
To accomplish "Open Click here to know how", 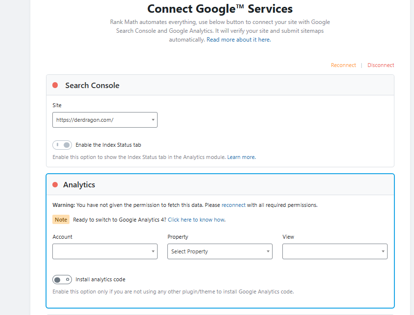I will click(x=197, y=219).
